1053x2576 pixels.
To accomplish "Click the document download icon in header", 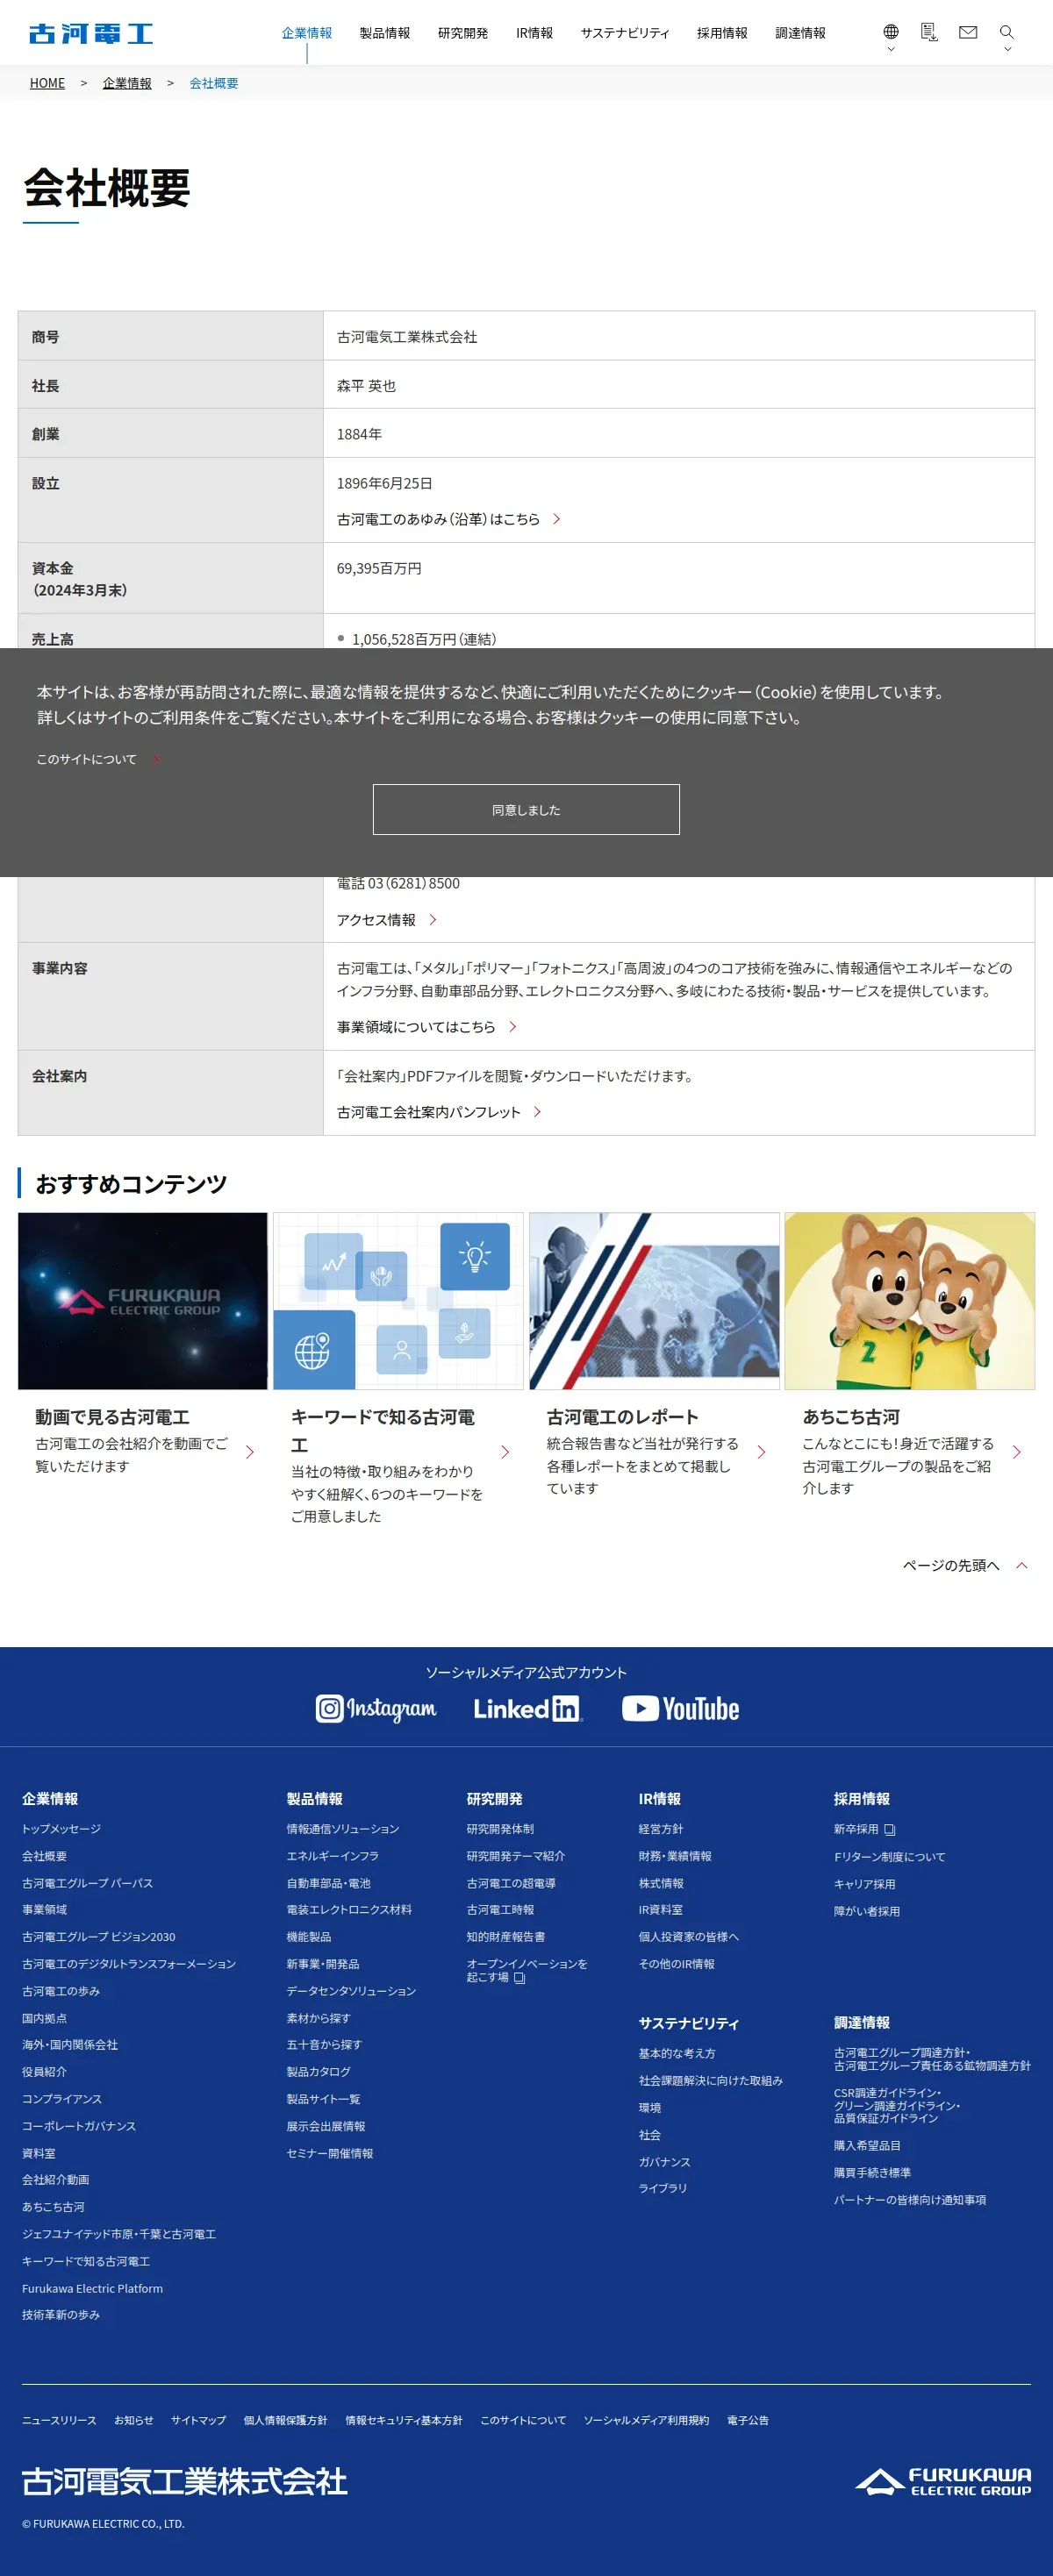I will pos(929,32).
